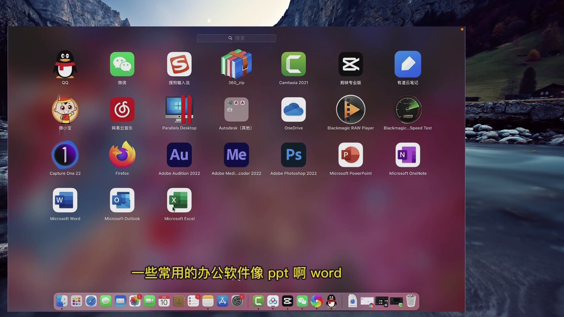The image size is (564, 317).
Task: Open the download file in the Dock
Action: pos(352,301)
